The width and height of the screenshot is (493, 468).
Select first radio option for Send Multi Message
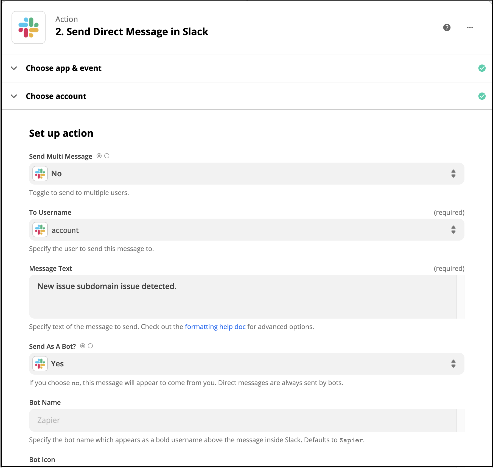pos(99,156)
